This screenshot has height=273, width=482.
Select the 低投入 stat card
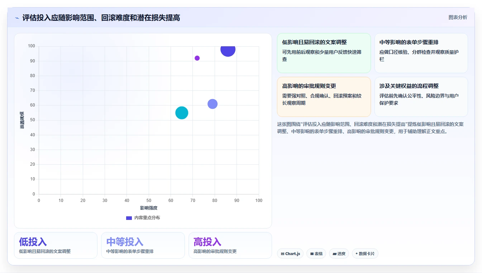pyautogui.click(x=56, y=245)
